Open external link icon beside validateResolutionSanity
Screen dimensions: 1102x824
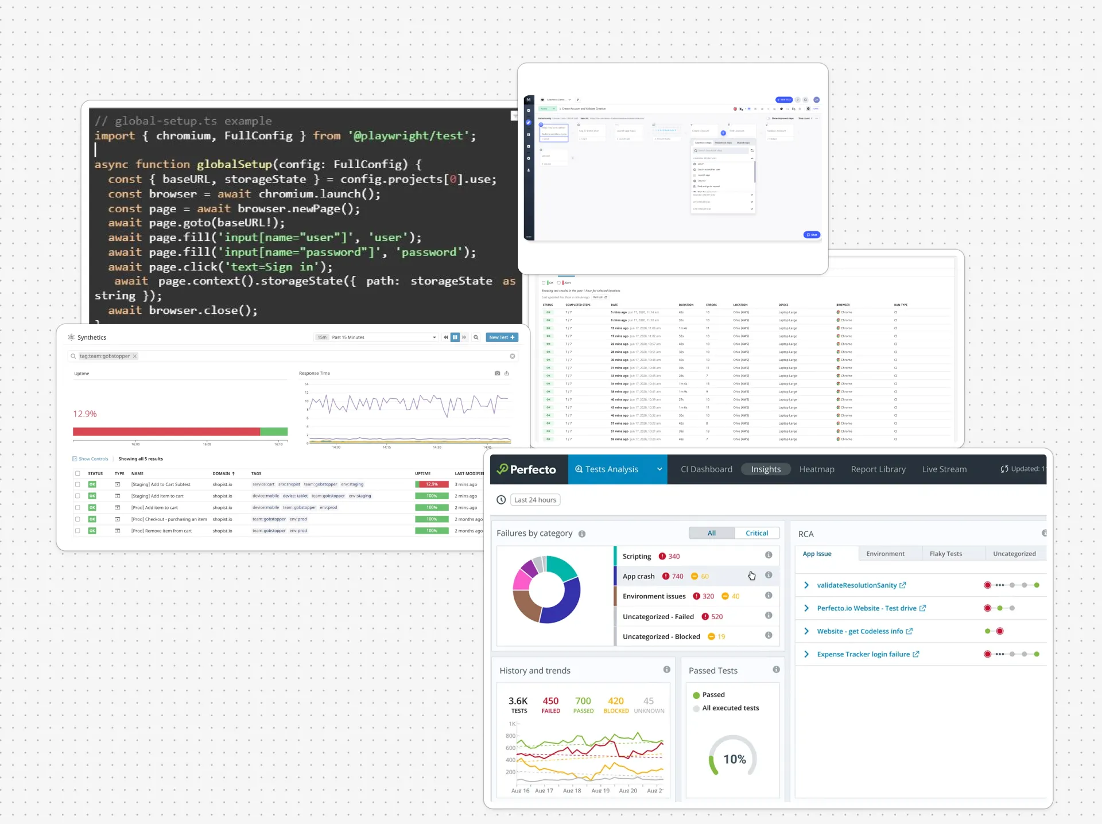pyautogui.click(x=903, y=585)
